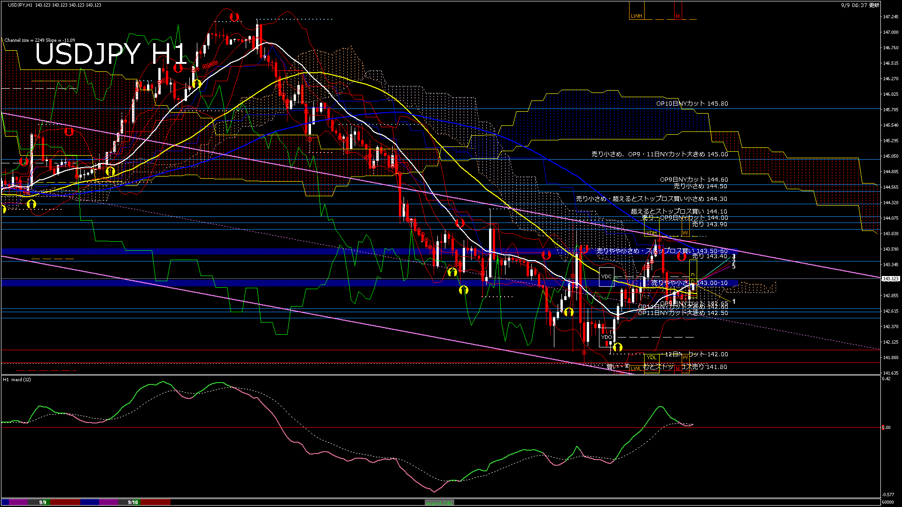Click the LWH label at top
Screen dimensions: 902x507
[636, 16]
